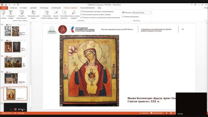Screen dimensions: 208x117
Task: Open Настройка показа слайдов dialog
Action: (47, 15)
